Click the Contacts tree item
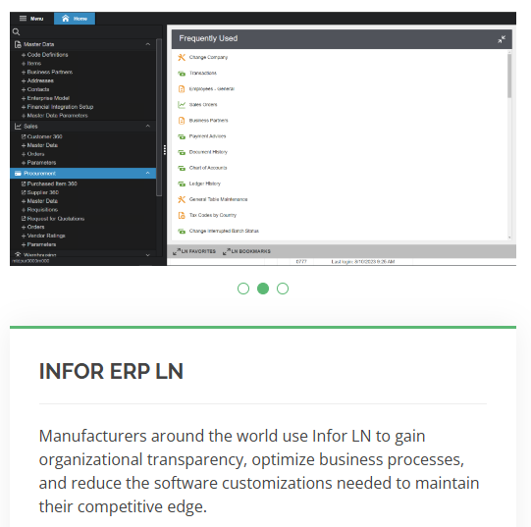This screenshot has height=527, width=531. 38,89
